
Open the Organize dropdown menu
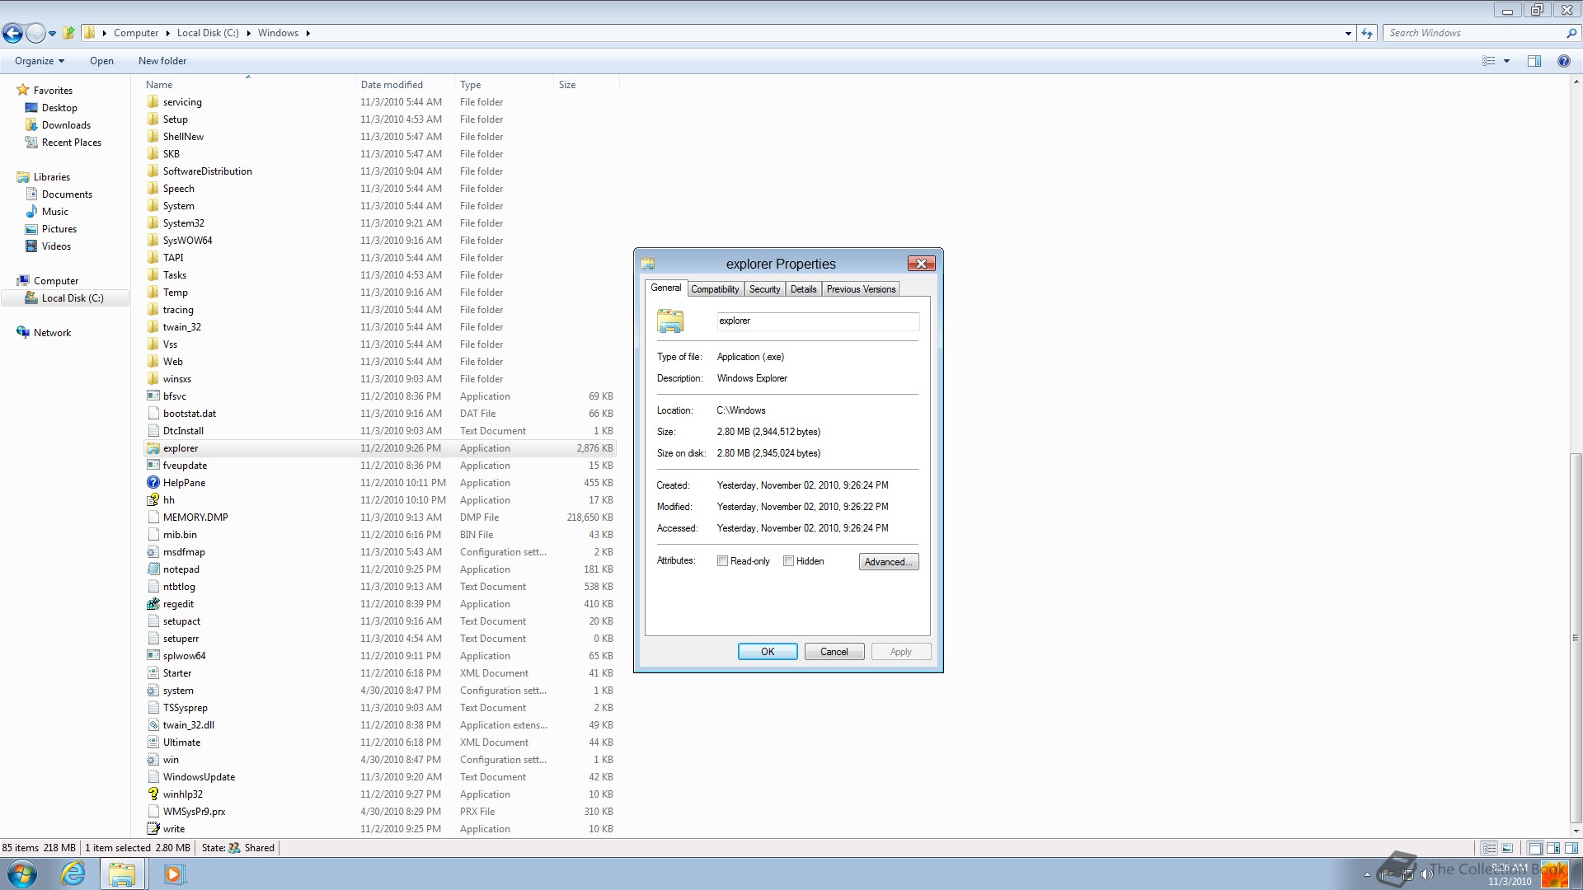39,61
